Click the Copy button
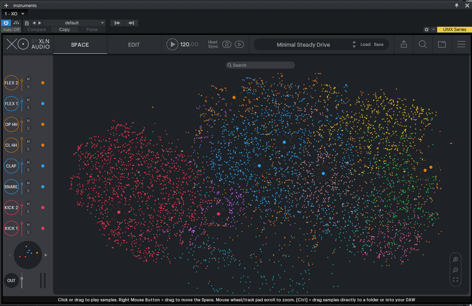 64,29
